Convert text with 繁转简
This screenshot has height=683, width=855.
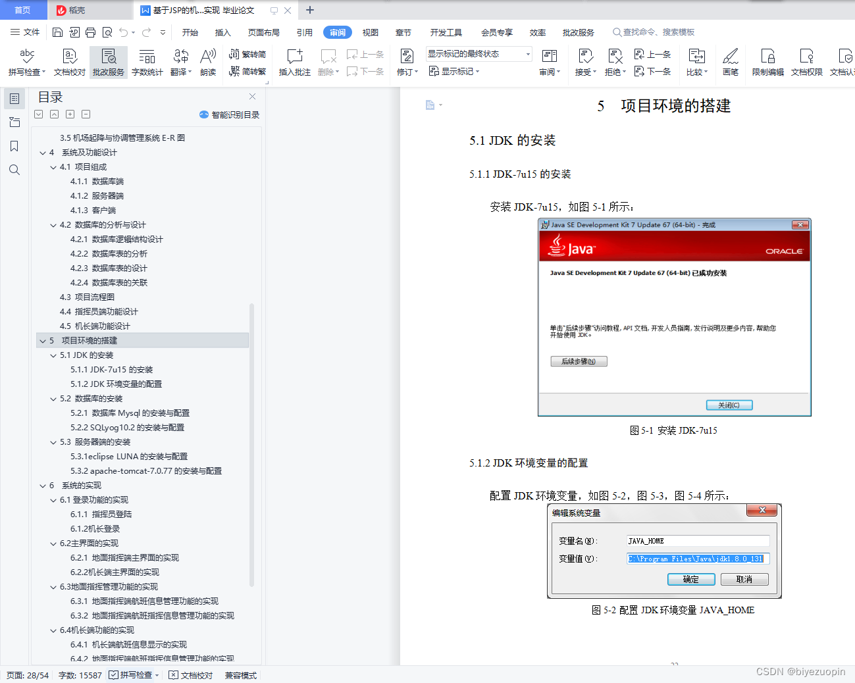click(x=247, y=55)
